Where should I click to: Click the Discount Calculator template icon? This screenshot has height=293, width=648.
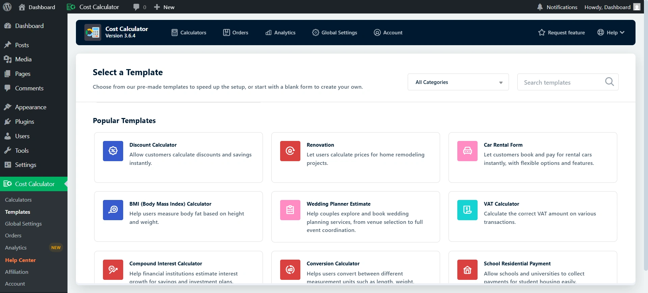coord(113,151)
